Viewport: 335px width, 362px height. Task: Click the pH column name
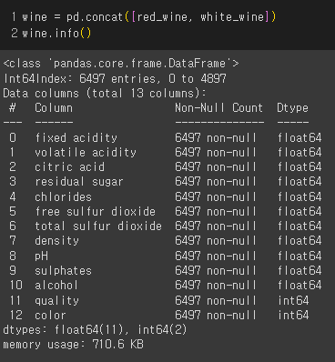click(41, 256)
